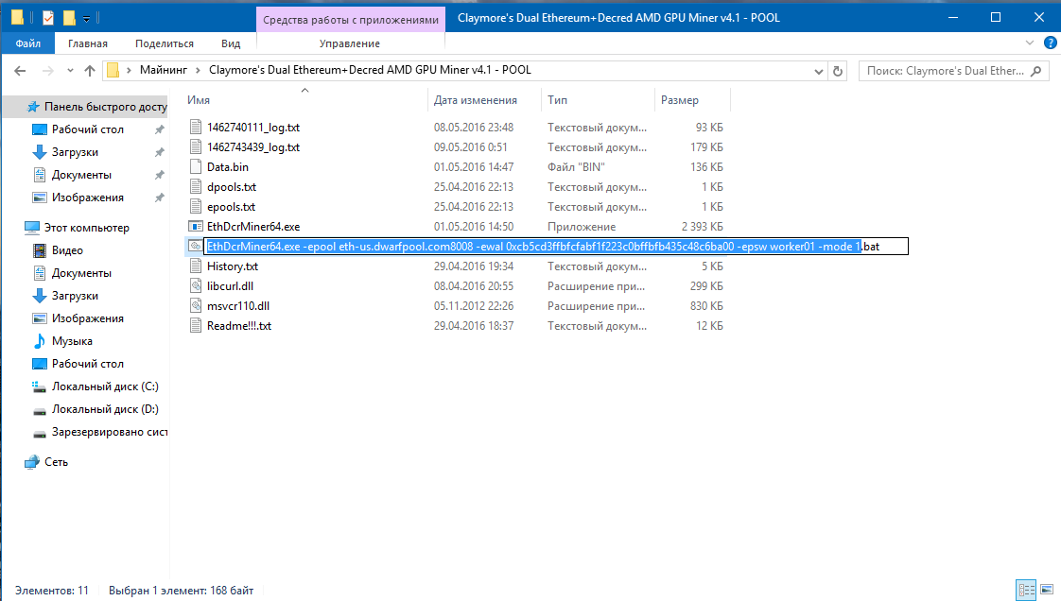Sort files by the Имя column
The height and width of the screenshot is (601, 1061).
(x=199, y=100)
